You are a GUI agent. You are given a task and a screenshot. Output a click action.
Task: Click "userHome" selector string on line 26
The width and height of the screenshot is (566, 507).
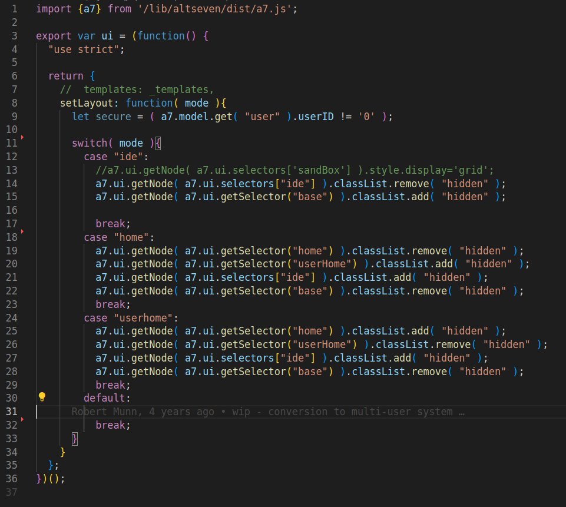pyautogui.click(x=321, y=344)
